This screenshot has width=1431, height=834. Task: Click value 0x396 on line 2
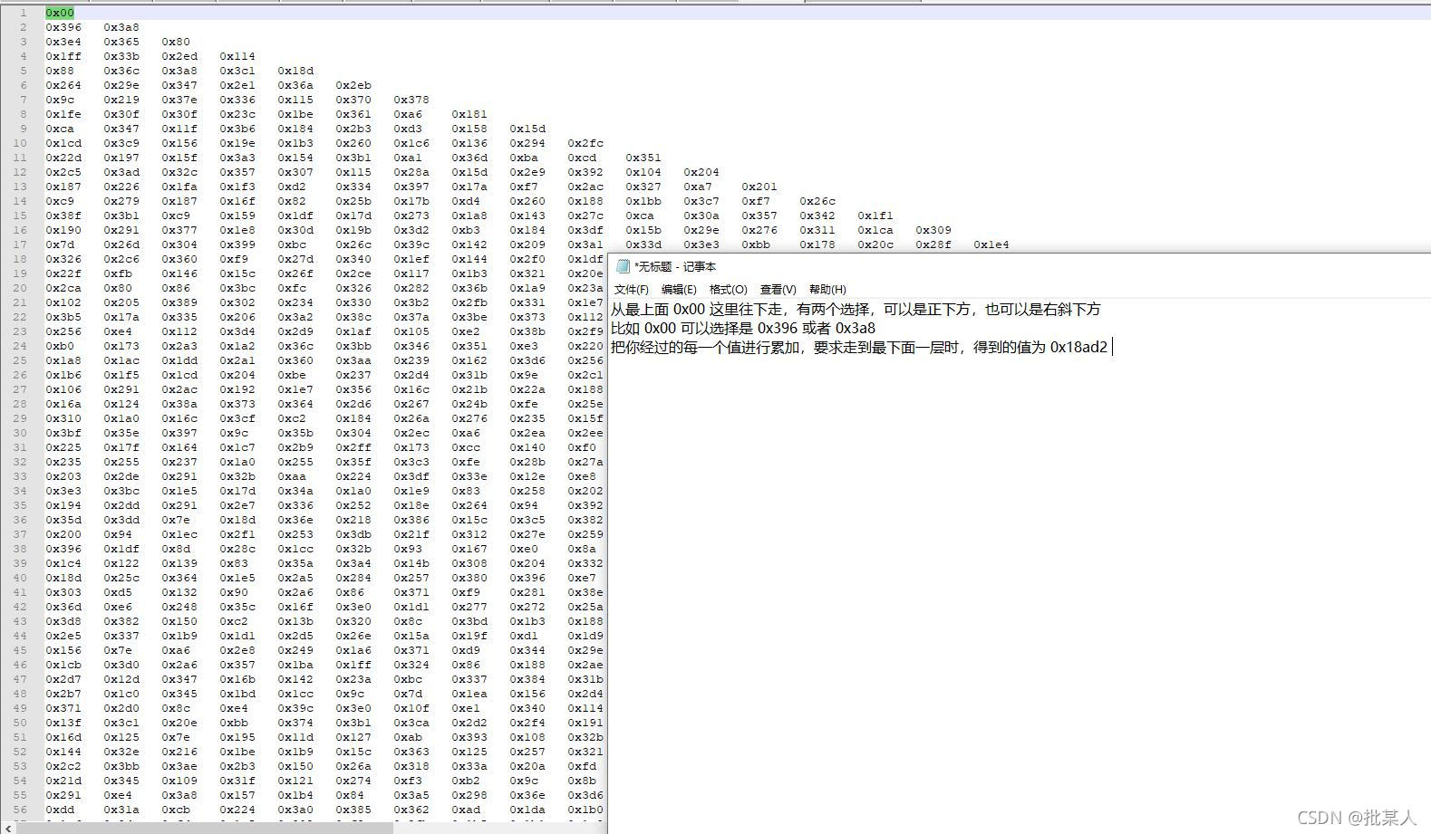tap(63, 27)
